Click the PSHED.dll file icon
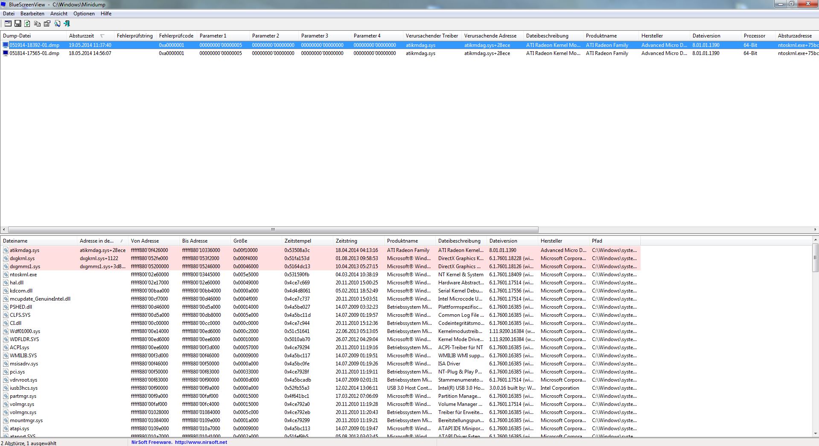The image size is (819, 446). click(6, 307)
